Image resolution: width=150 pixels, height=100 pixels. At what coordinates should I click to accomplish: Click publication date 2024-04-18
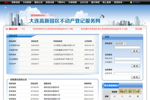tap(89, 45)
